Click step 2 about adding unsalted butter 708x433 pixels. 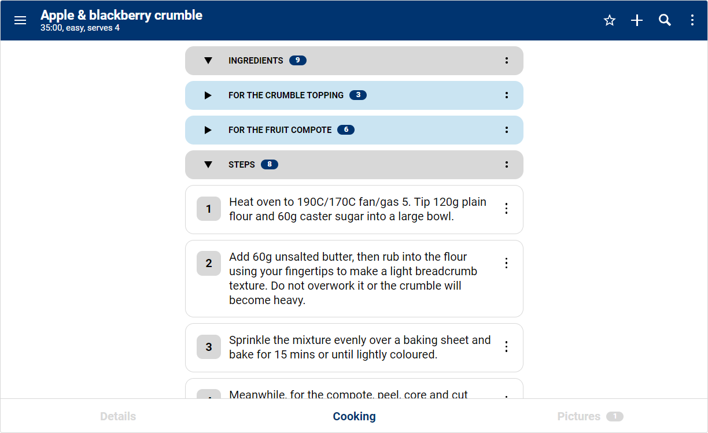[353, 279]
